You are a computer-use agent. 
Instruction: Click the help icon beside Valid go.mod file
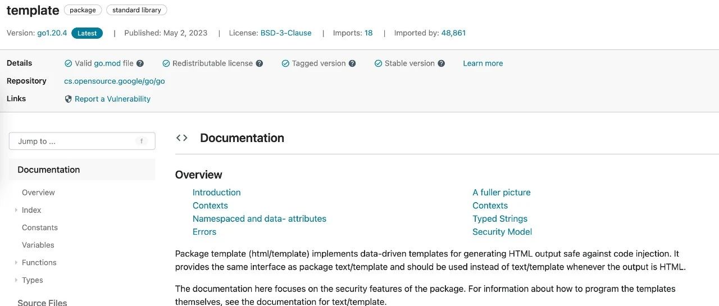click(x=140, y=63)
